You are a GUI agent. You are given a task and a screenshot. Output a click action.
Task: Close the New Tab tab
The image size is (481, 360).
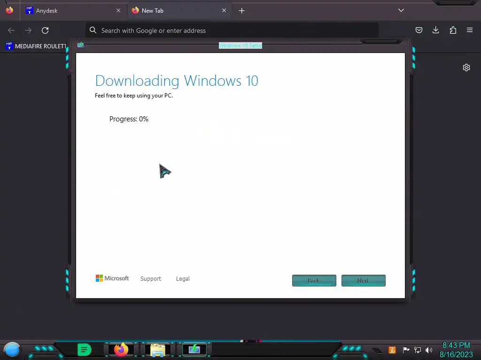tap(224, 10)
